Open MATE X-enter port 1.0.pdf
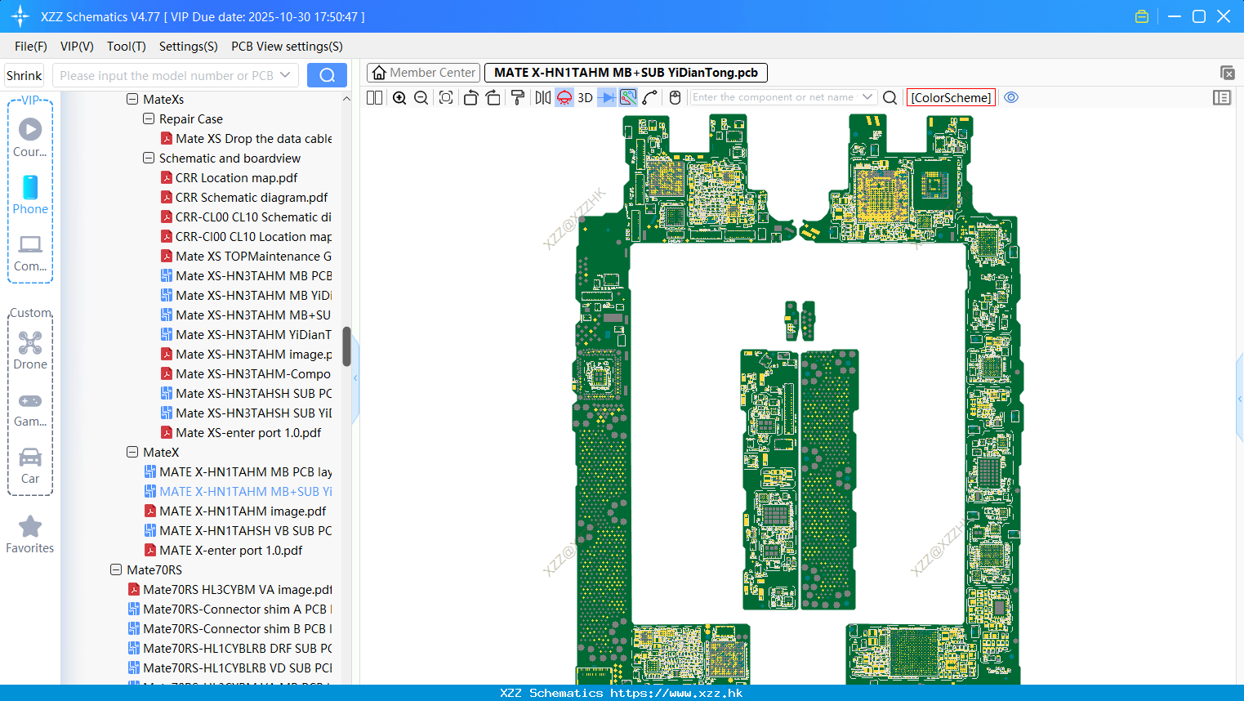Screen dimensions: 1244x701 coord(230,550)
